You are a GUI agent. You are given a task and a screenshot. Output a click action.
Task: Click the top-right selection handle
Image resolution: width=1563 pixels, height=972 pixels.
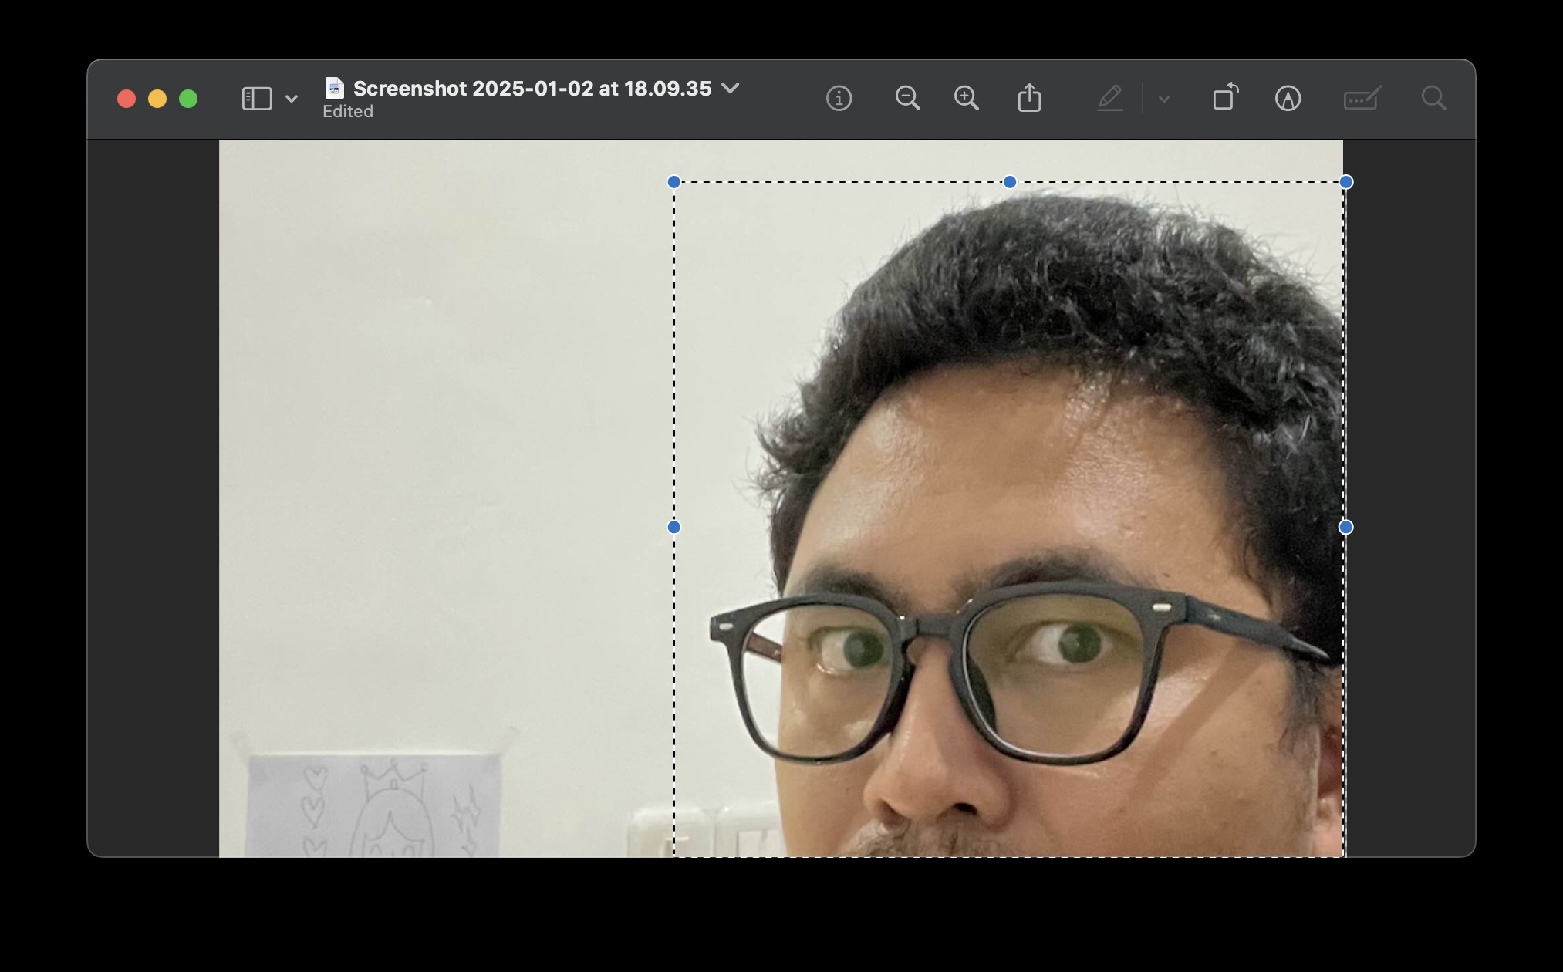pos(1345,182)
